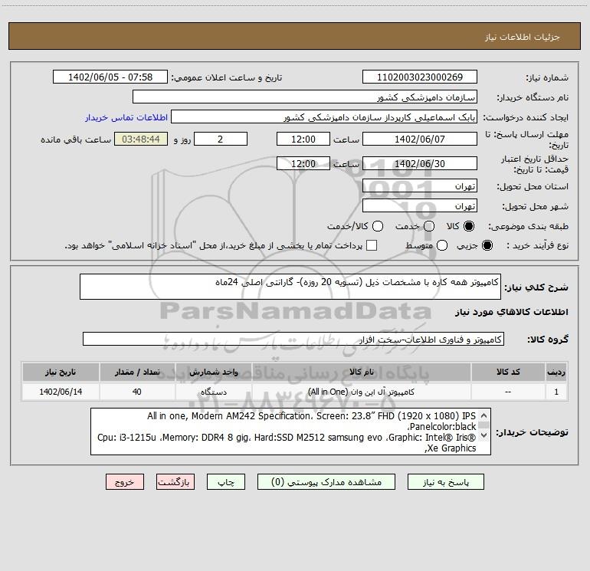Image resolution: width=590 pixels, height=571 pixels.
Task: Click مشاهده مدارک پیوستی (0) button
Action: 326,482
